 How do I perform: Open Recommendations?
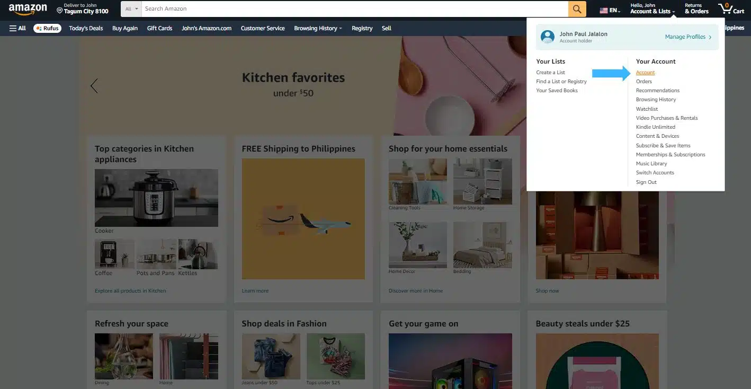pyautogui.click(x=658, y=90)
